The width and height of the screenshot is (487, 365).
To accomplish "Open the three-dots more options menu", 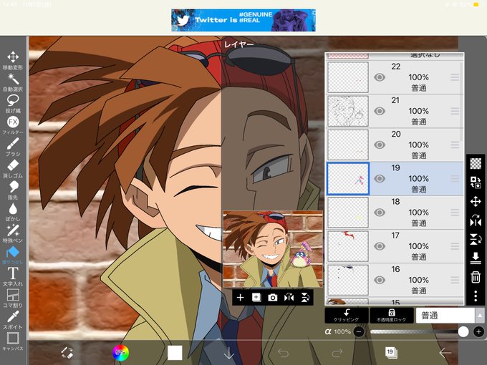I will click(x=476, y=296).
